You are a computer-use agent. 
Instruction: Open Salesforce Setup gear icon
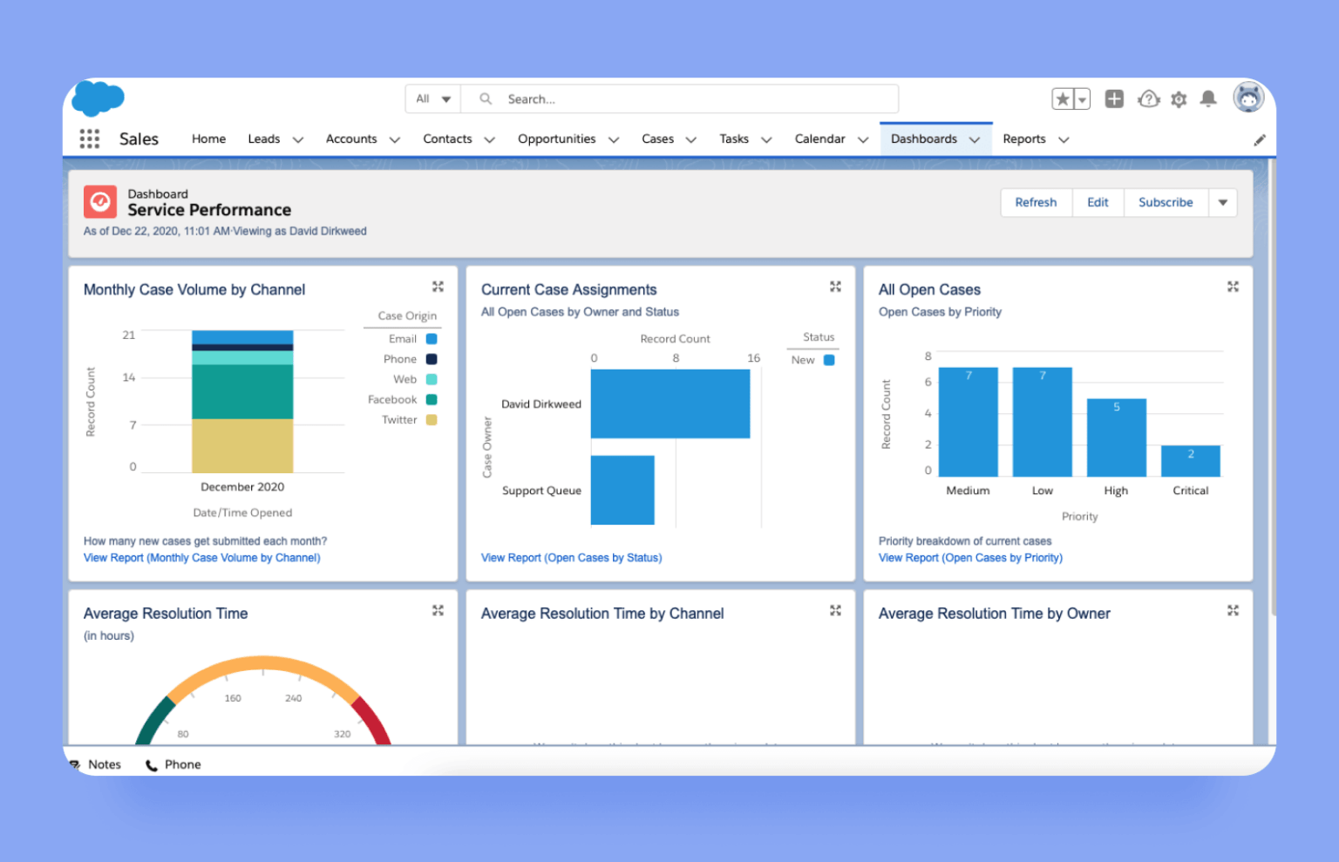1179,99
